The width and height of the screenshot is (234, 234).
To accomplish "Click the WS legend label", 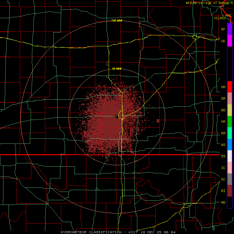I will click(x=223, y=145).
